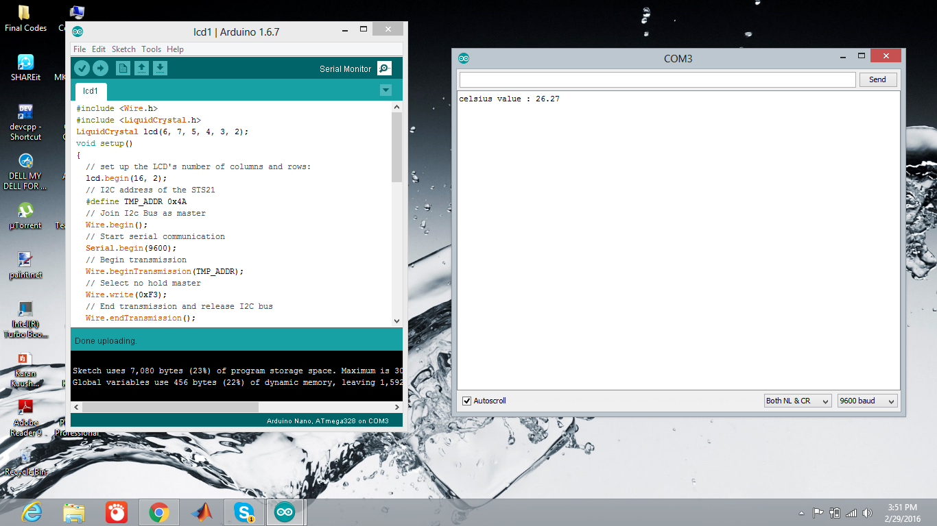Image resolution: width=937 pixels, height=526 pixels.
Task: Click the console scroll left arrow
Action: click(x=75, y=407)
